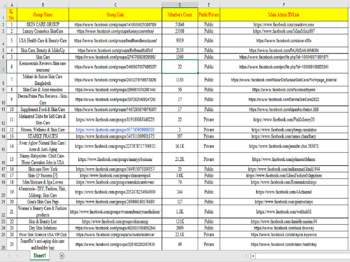Viewport: 350px width, 262px height.
Task: Select column F header
Action: pyautogui.click(x=284, y=5)
